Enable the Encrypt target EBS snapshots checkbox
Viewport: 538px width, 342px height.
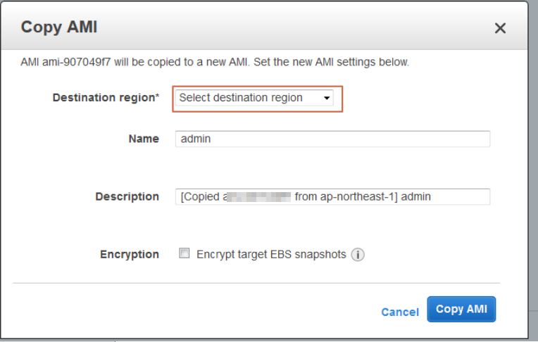(x=184, y=253)
